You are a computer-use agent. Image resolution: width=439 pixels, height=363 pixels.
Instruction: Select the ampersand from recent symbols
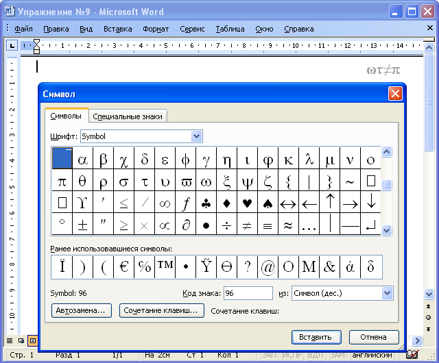[x=330, y=266]
